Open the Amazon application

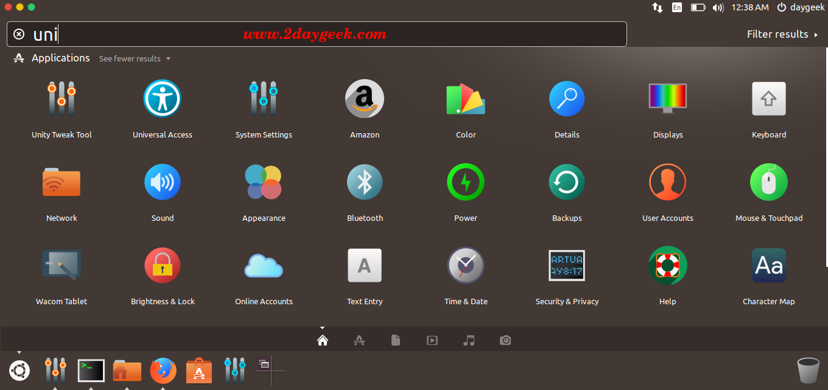pyautogui.click(x=365, y=99)
